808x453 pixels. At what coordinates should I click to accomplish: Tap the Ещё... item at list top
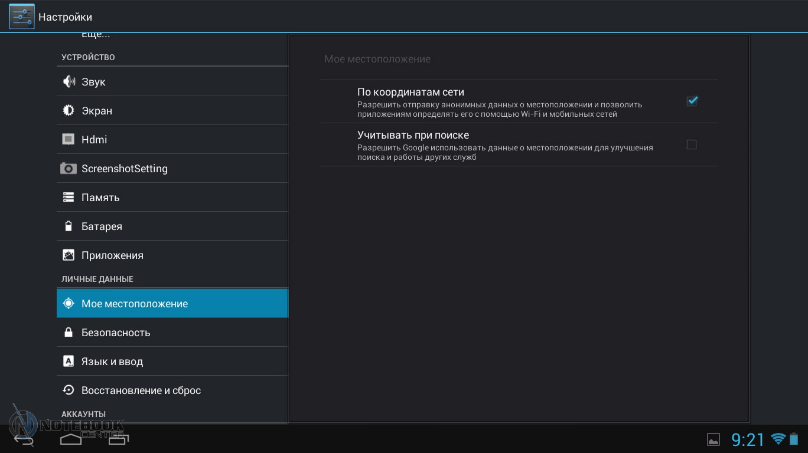click(96, 36)
